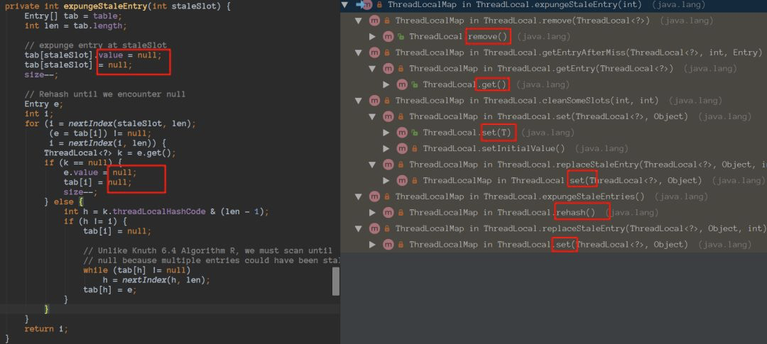Click method icon beside ThreadLocal.remove(ThreadLocal<?>)

click(x=375, y=21)
